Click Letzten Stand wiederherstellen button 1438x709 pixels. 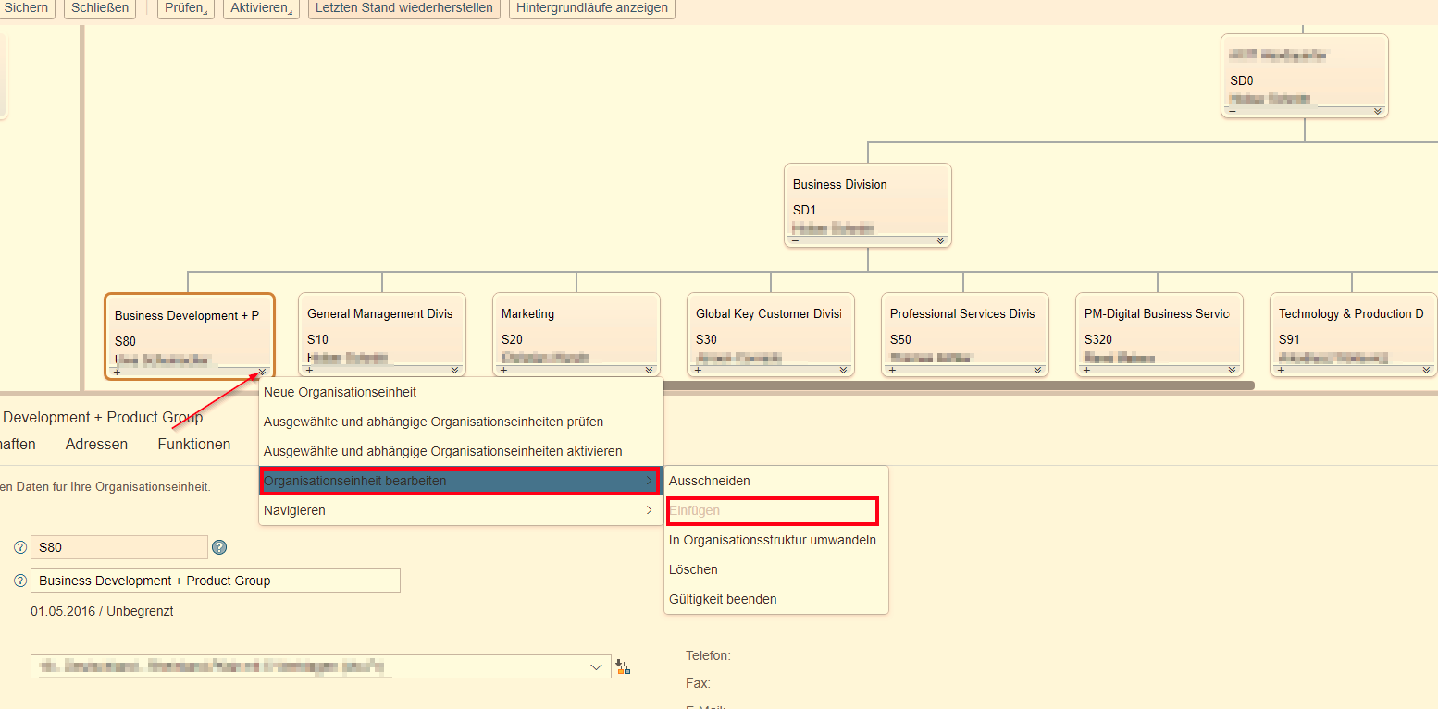(404, 7)
